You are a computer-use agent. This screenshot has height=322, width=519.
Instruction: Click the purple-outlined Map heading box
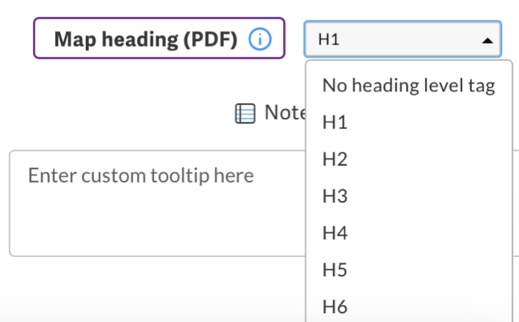click(159, 38)
